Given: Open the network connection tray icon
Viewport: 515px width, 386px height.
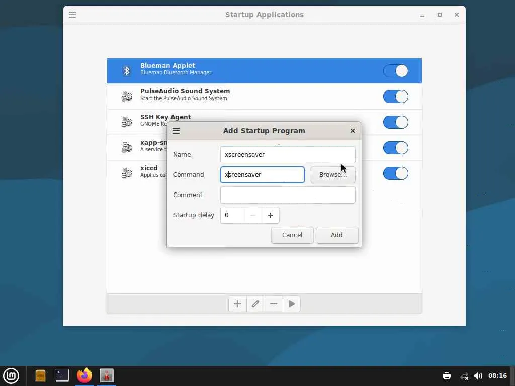Looking at the screenshot, I should [464, 376].
